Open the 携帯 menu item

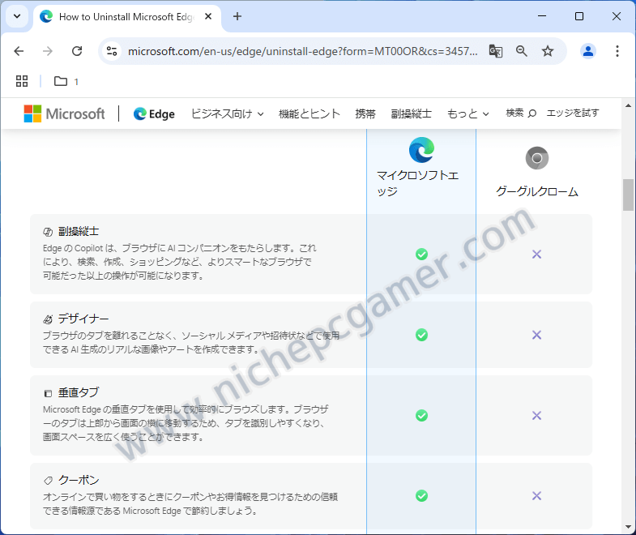(365, 114)
